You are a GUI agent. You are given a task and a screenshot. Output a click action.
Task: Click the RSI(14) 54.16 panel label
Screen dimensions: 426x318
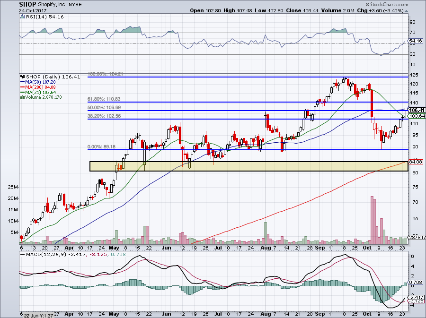(44, 17)
